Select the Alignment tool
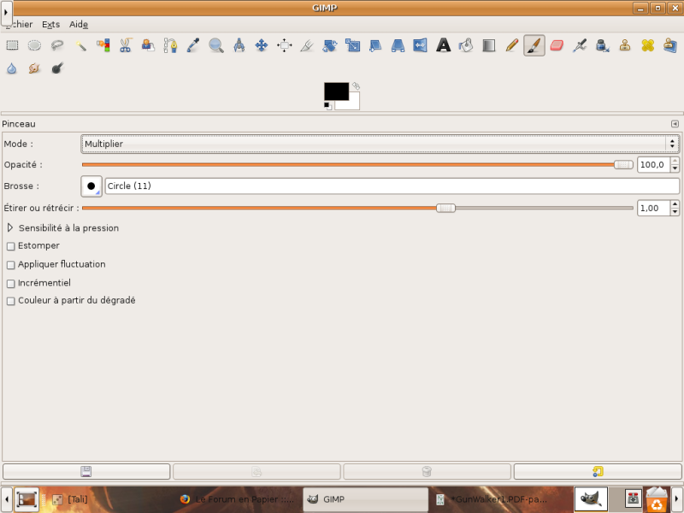Screen dimensions: 684x513 click(285, 45)
